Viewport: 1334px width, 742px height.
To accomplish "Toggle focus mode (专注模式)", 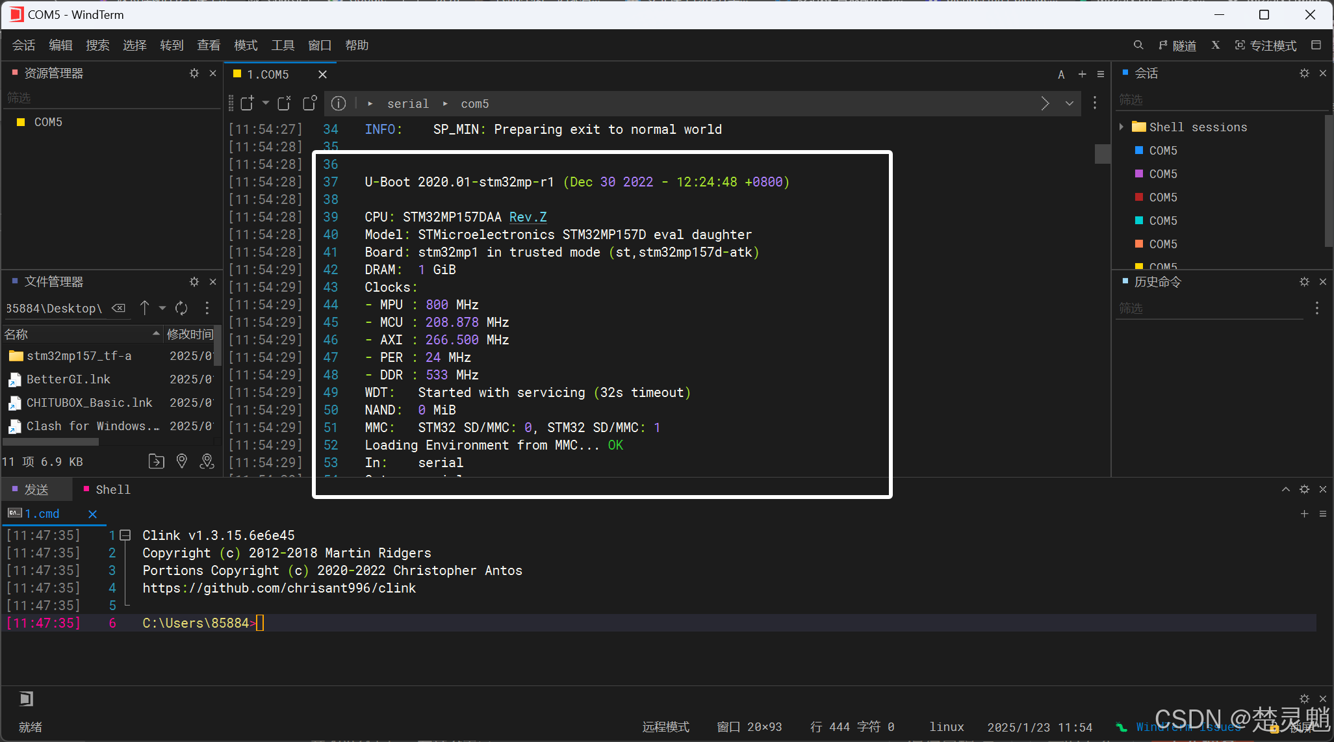I will [1266, 45].
